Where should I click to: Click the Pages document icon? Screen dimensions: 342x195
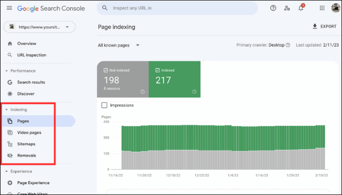[x=10, y=121]
